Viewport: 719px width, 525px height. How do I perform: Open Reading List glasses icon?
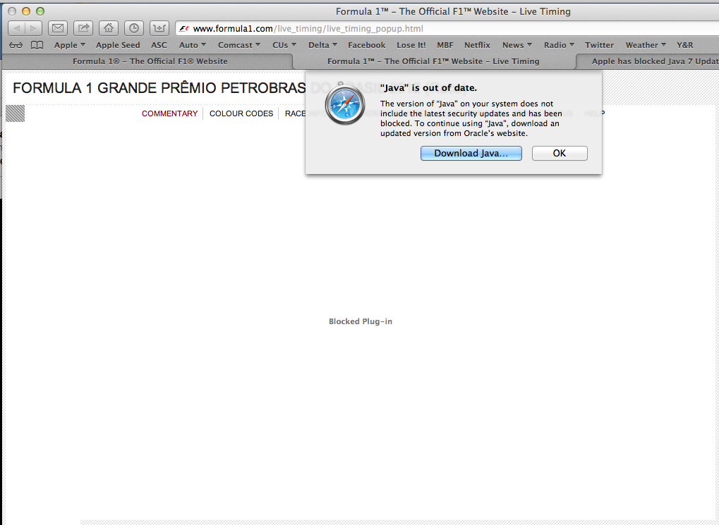click(x=16, y=45)
